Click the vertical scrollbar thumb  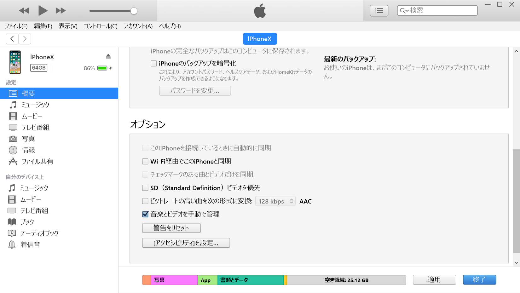(516, 201)
